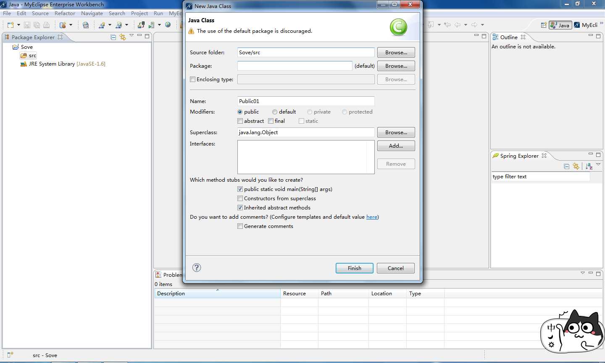Click the New wizard toolbar icon

coord(11,25)
